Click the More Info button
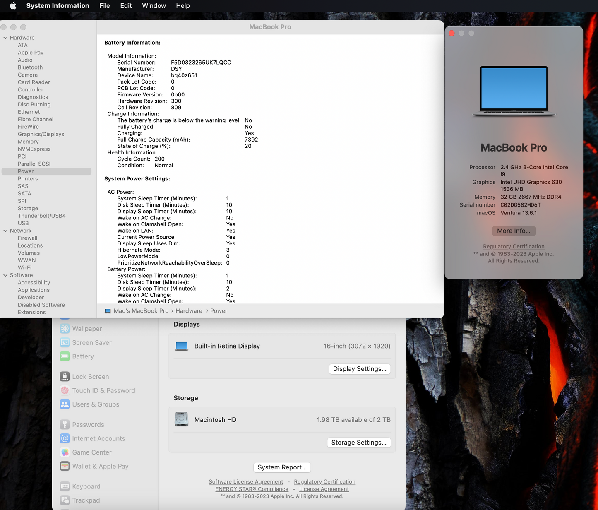Image resolution: width=598 pixels, height=510 pixels. 514,231
